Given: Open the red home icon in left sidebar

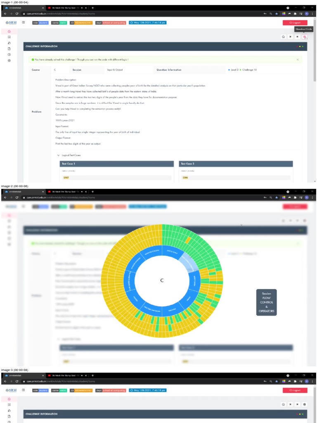Looking at the screenshot, I should coord(9,31).
